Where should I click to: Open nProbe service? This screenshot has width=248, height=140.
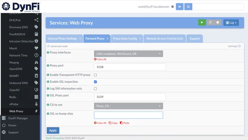(14, 104)
